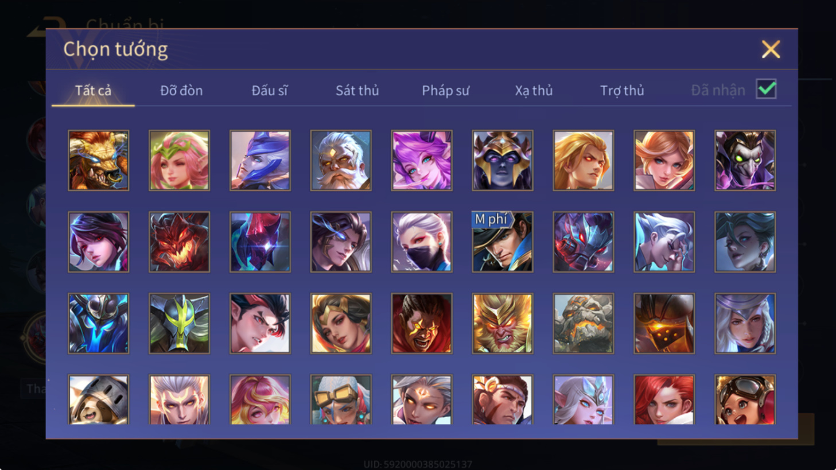Filter heroes by Xạ thủ
Viewport: 836px width, 470px height.
click(x=534, y=90)
